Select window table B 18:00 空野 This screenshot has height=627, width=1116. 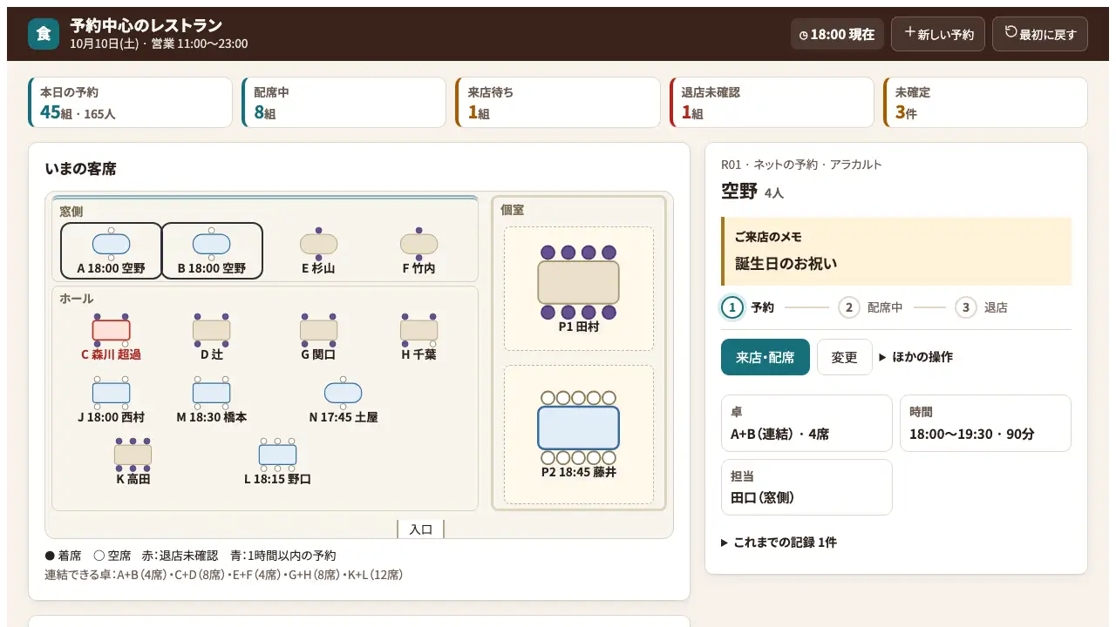pyautogui.click(x=212, y=251)
